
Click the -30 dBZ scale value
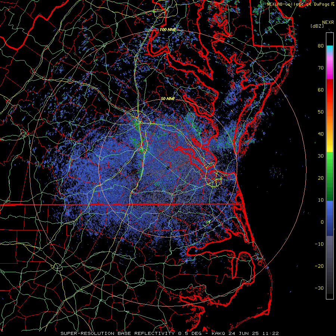coord(319,288)
